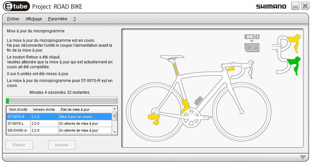The height and width of the screenshot is (163, 311).
Task: Open the Fichier menu
Action: 13,19
